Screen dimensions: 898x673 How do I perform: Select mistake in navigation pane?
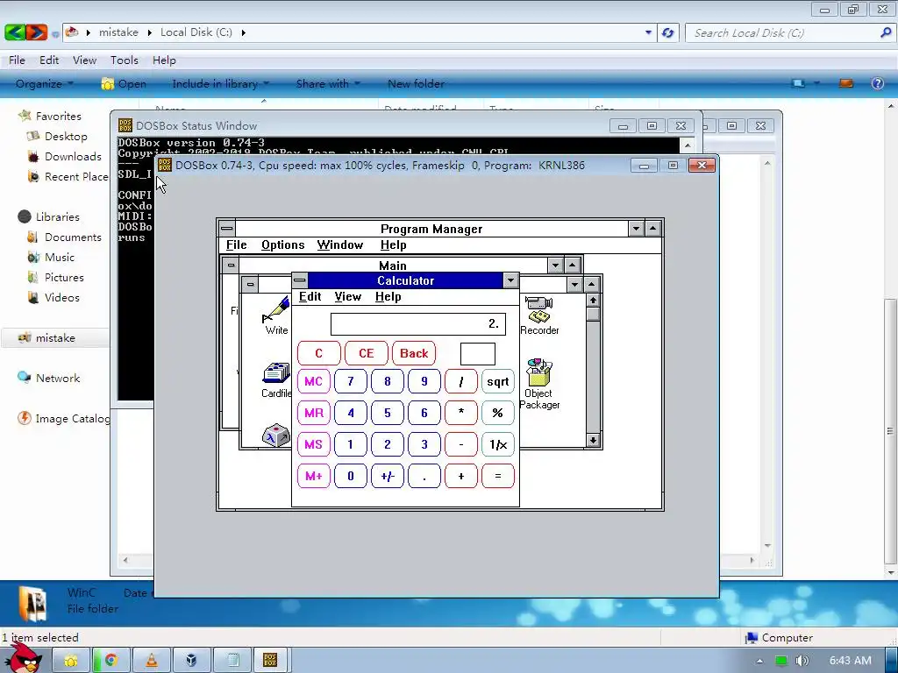55,337
